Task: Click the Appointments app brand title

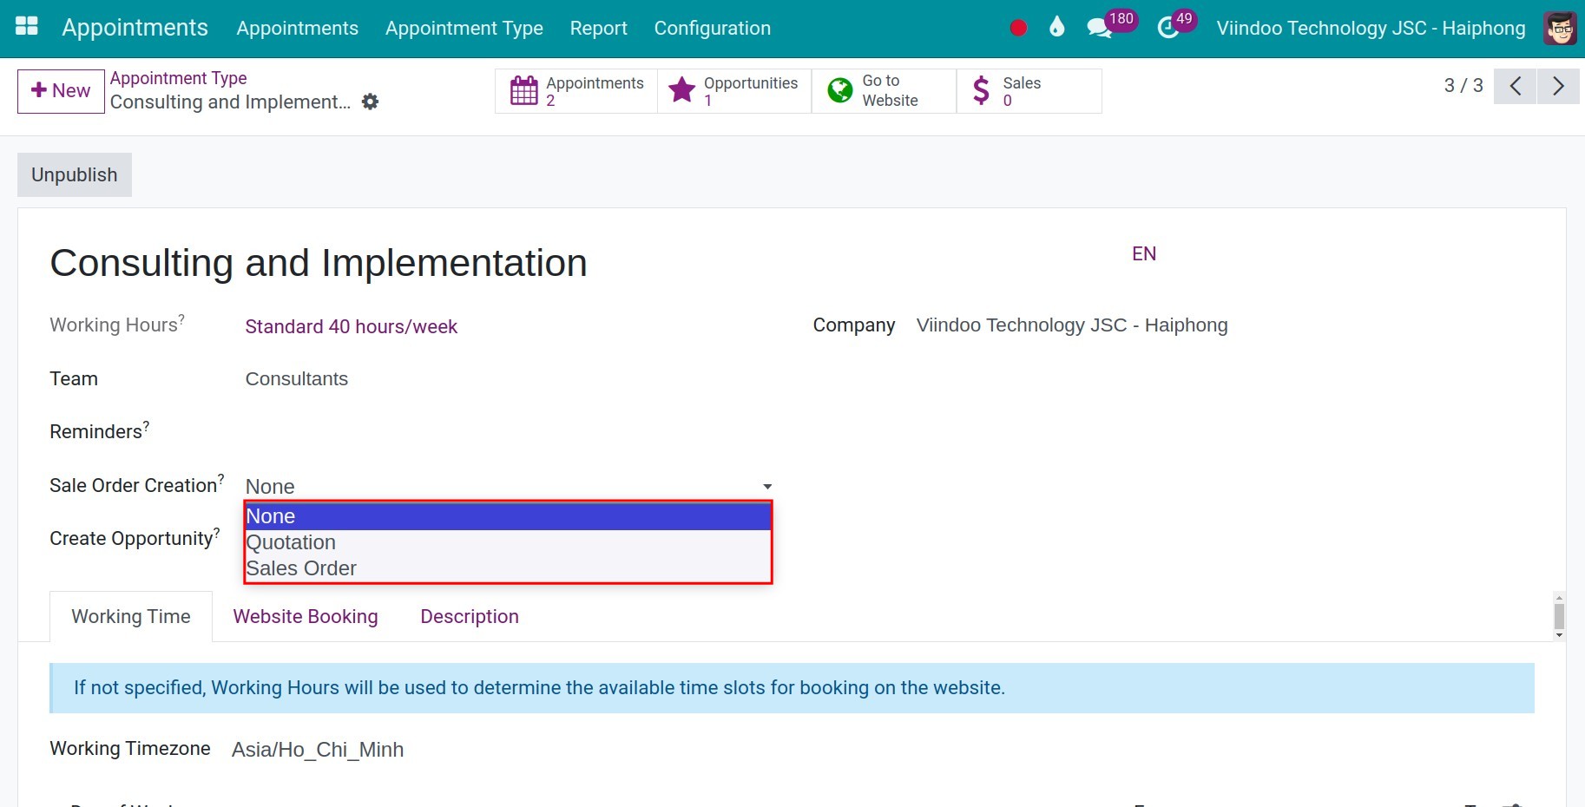Action: (135, 28)
